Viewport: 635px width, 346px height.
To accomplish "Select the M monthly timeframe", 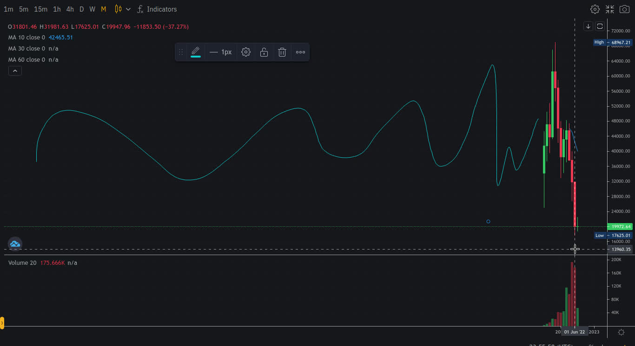I will (104, 9).
